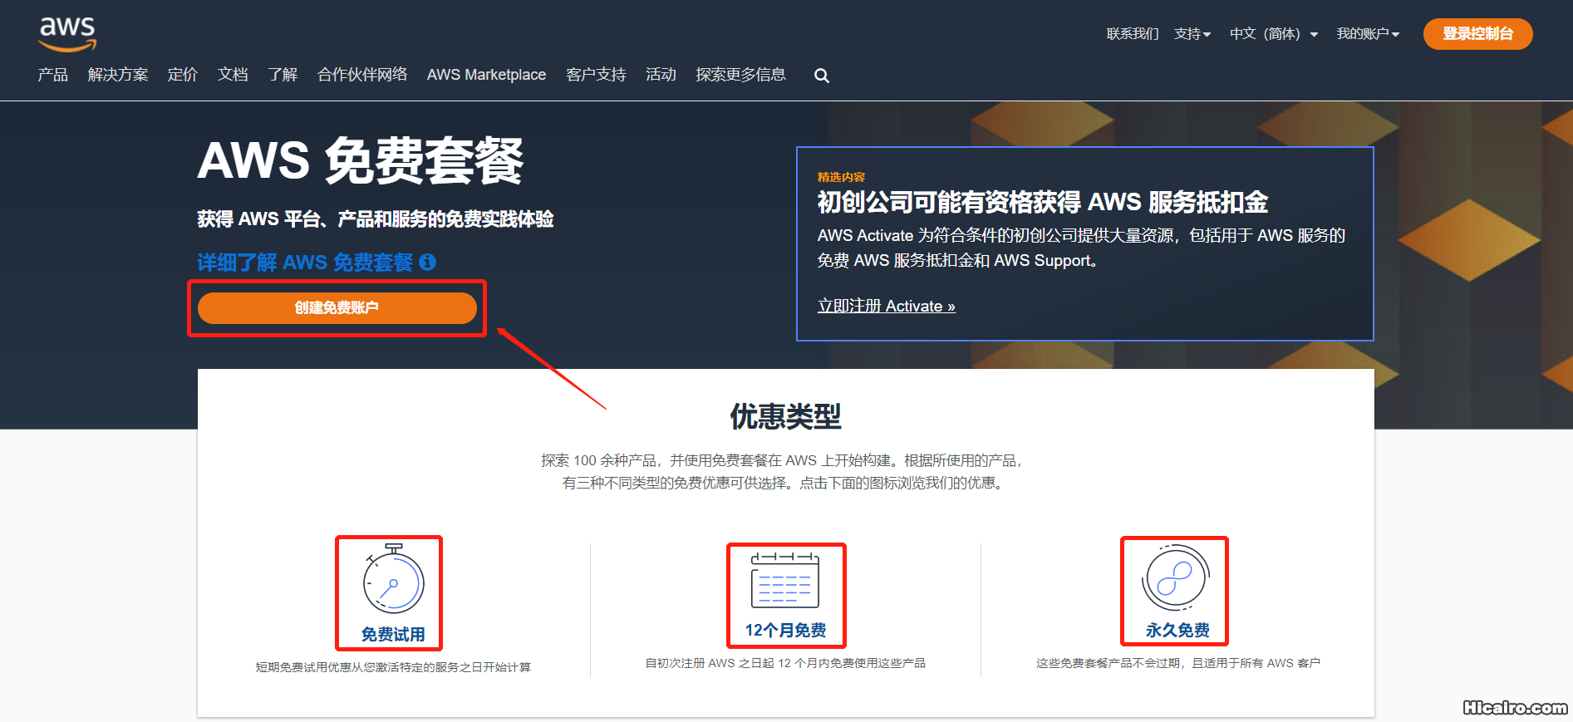Image resolution: width=1573 pixels, height=722 pixels.
Task: Select the 12个月免费 calendar icon
Action: 785,581
